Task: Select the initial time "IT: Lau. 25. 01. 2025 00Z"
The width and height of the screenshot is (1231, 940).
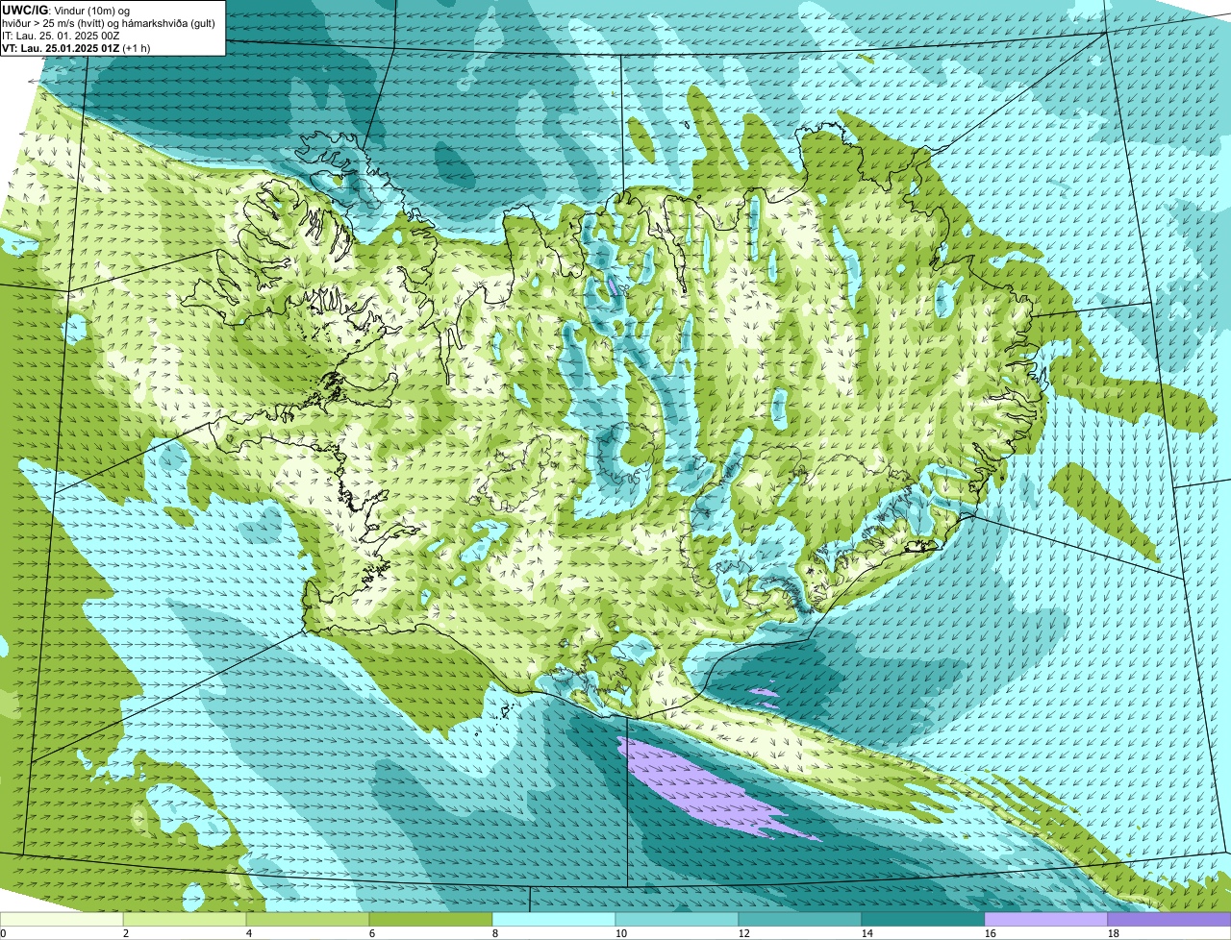Action: [x=61, y=36]
